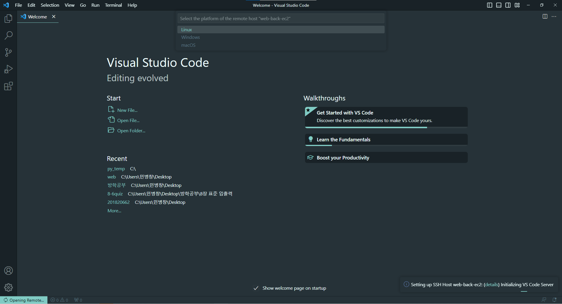The image size is (562, 304).
Task: Open recent folder py_temp
Action: (116, 169)
